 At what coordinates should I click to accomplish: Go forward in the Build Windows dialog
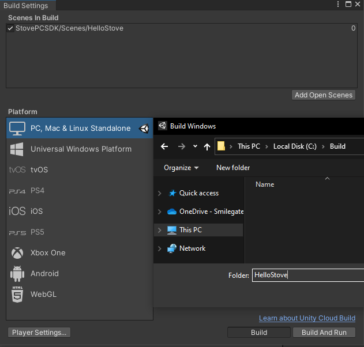182,146
